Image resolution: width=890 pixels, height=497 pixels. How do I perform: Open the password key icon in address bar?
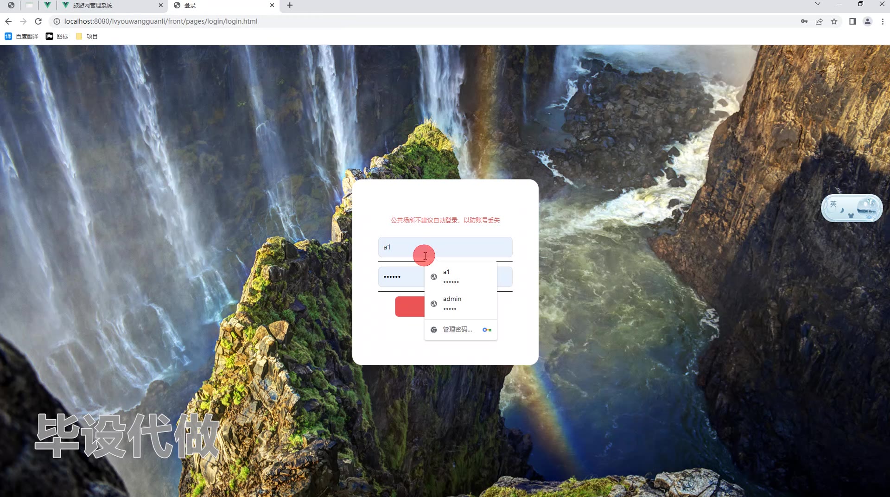pos(804,21)
